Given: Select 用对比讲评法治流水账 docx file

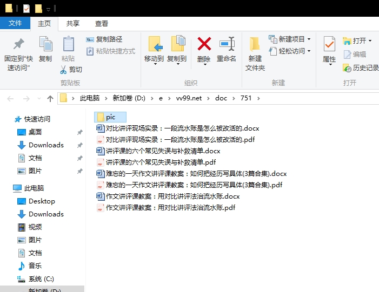Looking at the screenshot, I should pos(168,196).
